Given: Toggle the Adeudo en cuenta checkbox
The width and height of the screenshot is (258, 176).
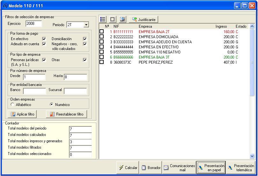Looking at the screenshot, I should tap(44, 44).
